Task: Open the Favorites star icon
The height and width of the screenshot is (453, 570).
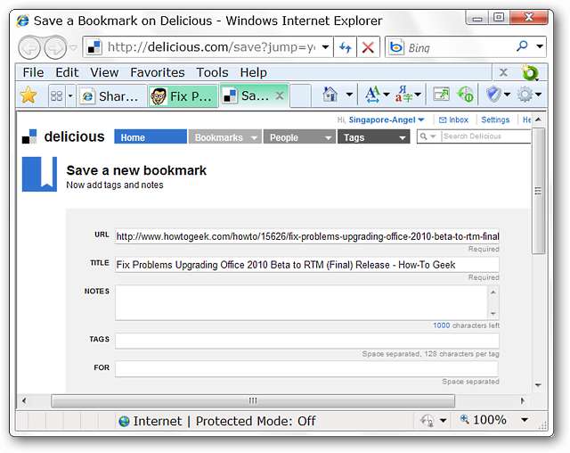Action: point(28,95)
